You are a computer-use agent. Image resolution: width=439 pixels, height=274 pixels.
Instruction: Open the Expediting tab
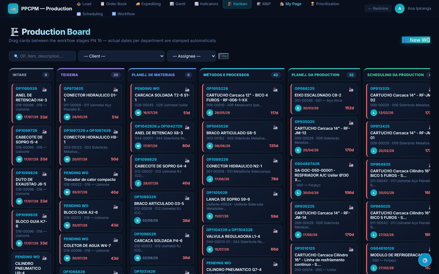[148, 4]
